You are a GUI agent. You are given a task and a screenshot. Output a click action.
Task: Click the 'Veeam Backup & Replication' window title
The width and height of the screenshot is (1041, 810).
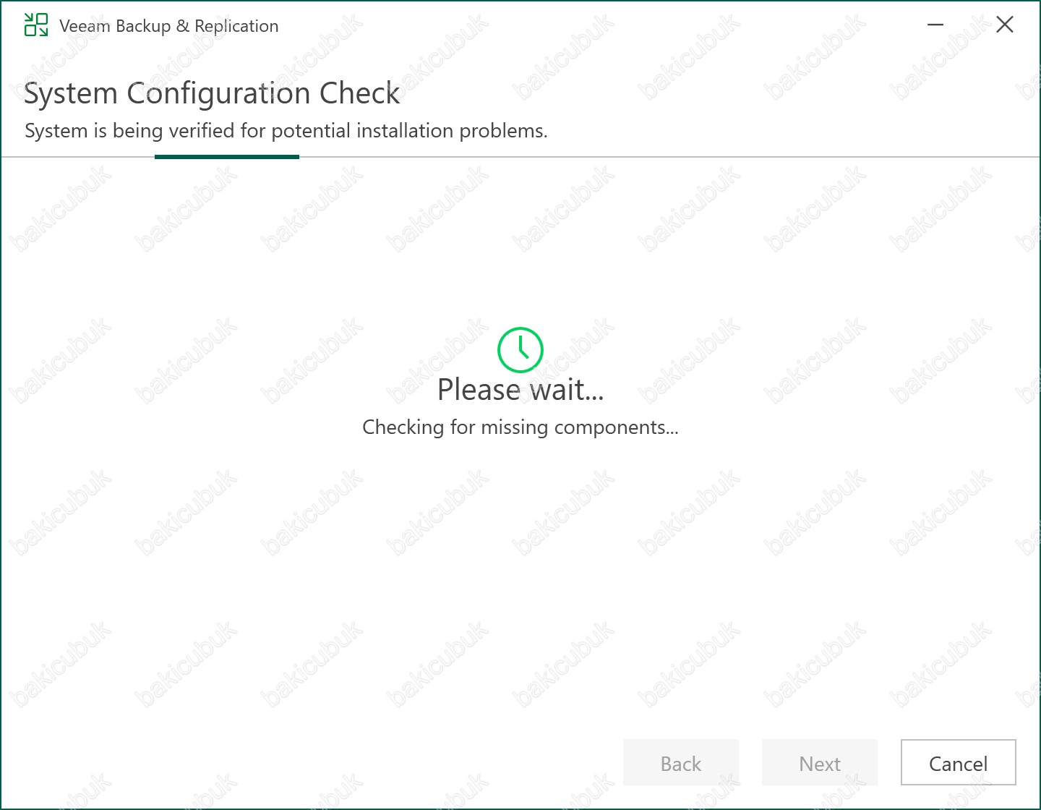[168, 26]
